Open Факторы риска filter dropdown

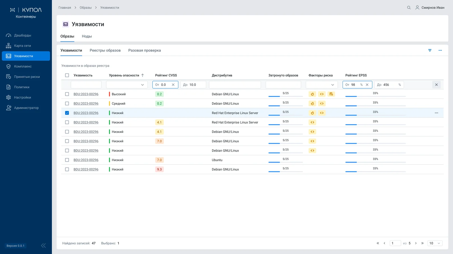point(322,85)
